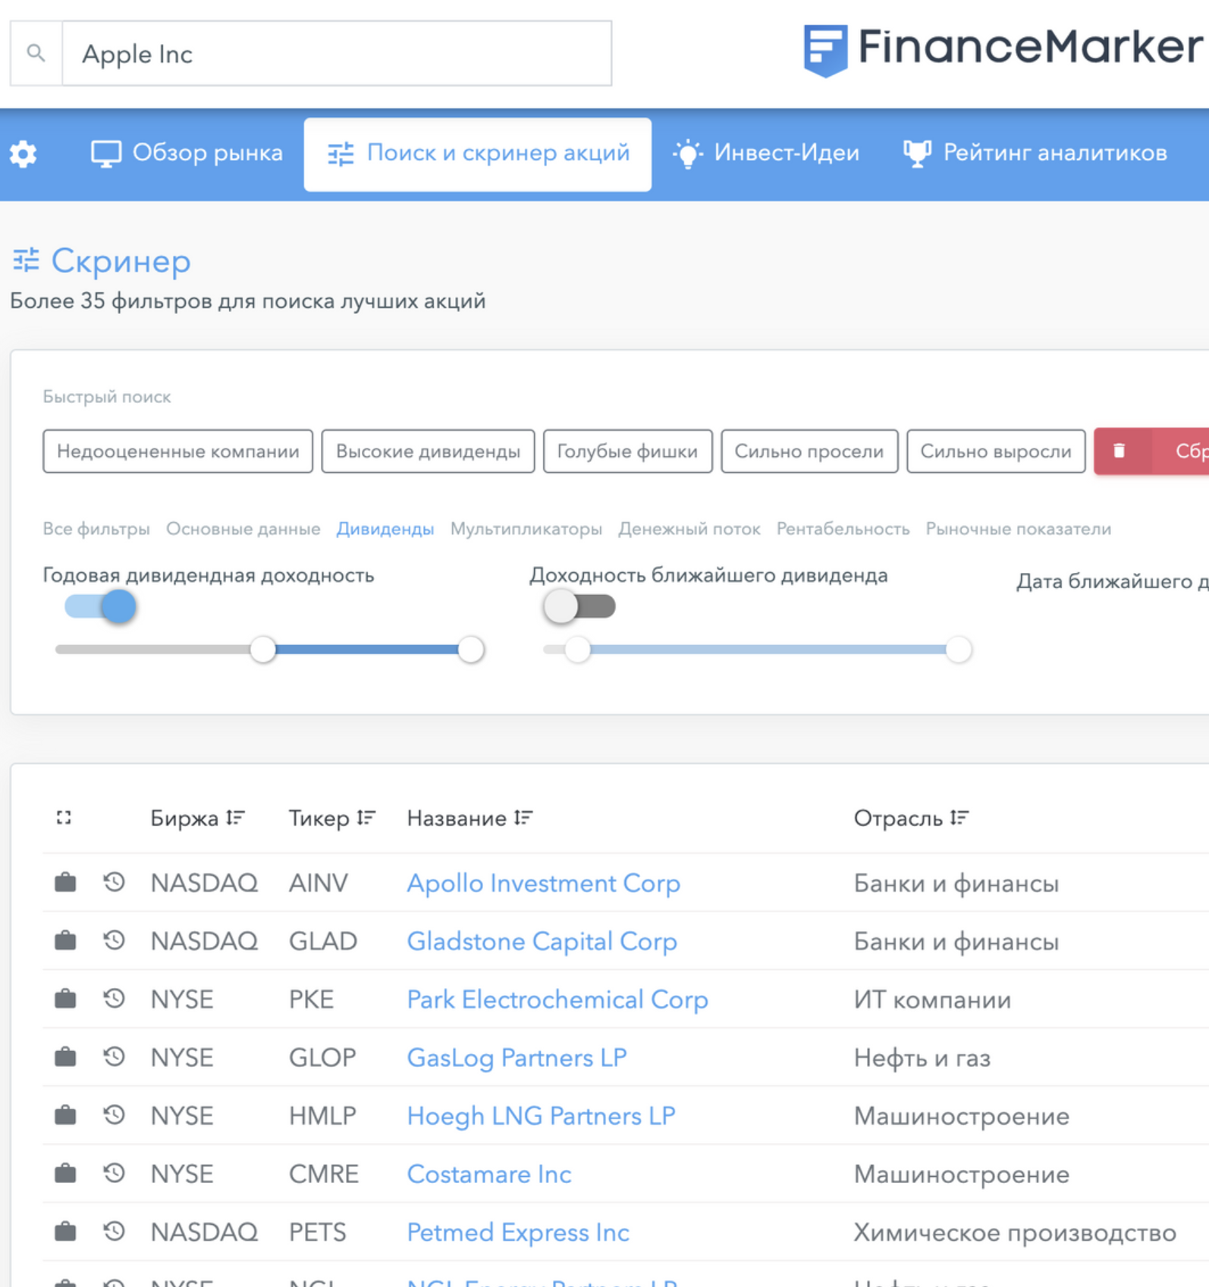
Task: Apply the Высокие дивиденды quick filter
Action: [x=428, y=452]
